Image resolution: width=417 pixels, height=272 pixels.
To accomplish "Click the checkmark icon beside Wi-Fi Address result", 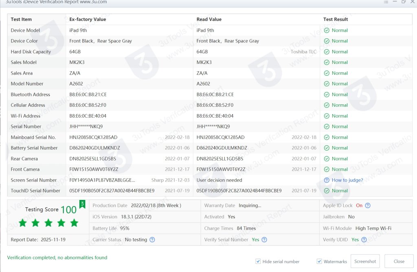I will pos(326,116).
